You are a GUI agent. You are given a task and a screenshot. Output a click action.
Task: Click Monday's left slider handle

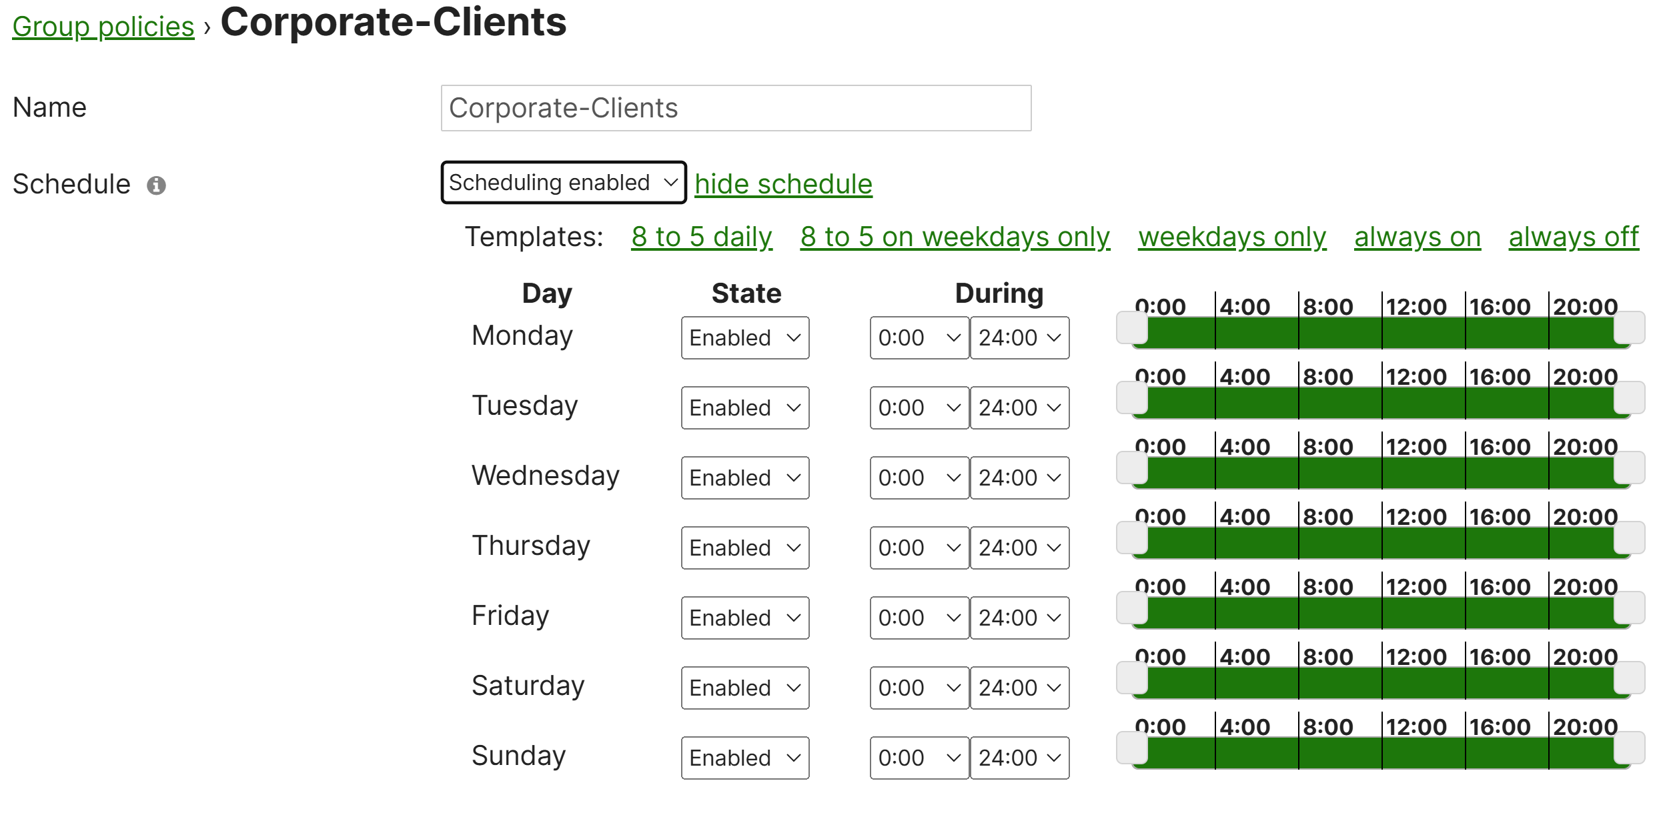[x=1132, y=328]
